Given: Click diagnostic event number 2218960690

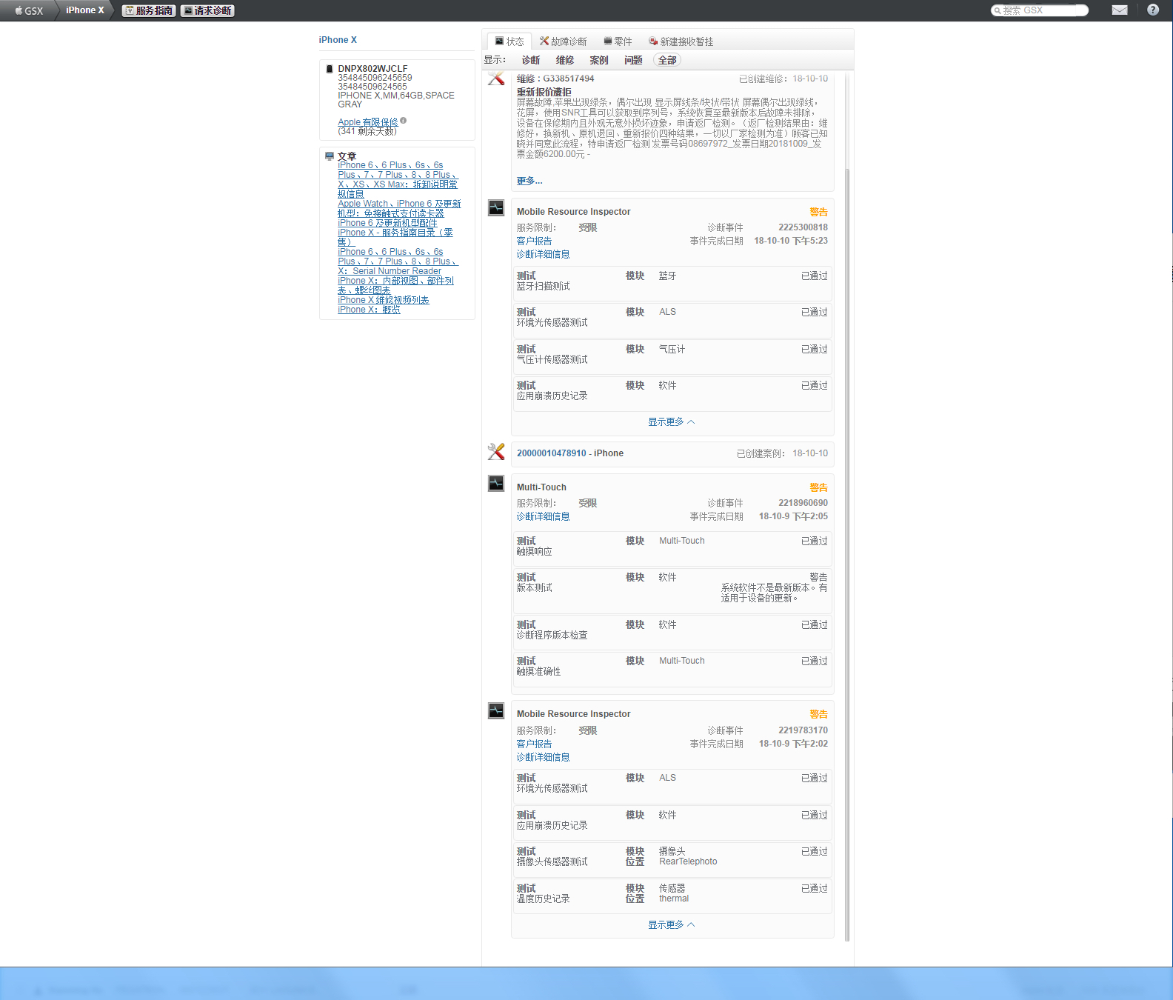Looking at the screenshot, I should [803, 503].
